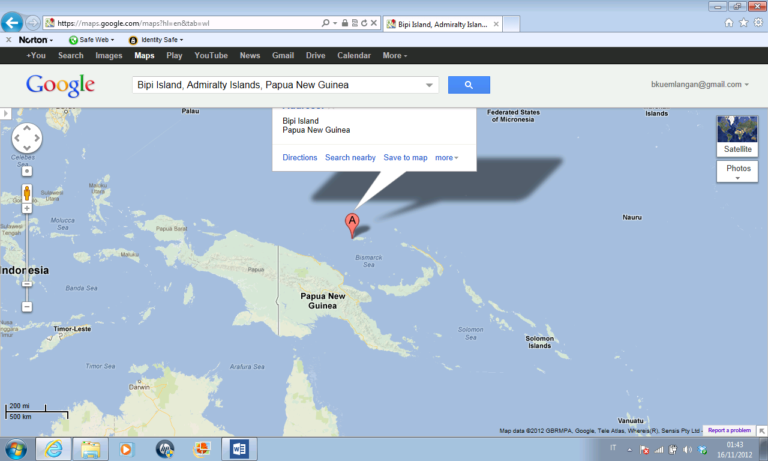Open Microsoft Word from the taskbar
768x461 pixels.
pos(239,448)
